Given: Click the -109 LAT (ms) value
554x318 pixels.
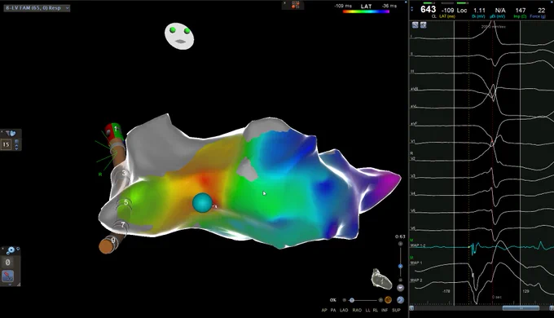Looking at the screenshot, I should (x=447, y=11).
